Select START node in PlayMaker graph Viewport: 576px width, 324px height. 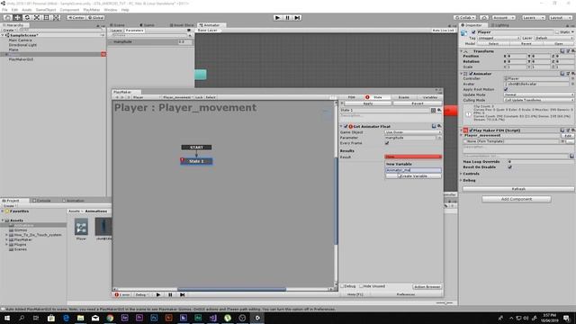(x=196, y=148)
